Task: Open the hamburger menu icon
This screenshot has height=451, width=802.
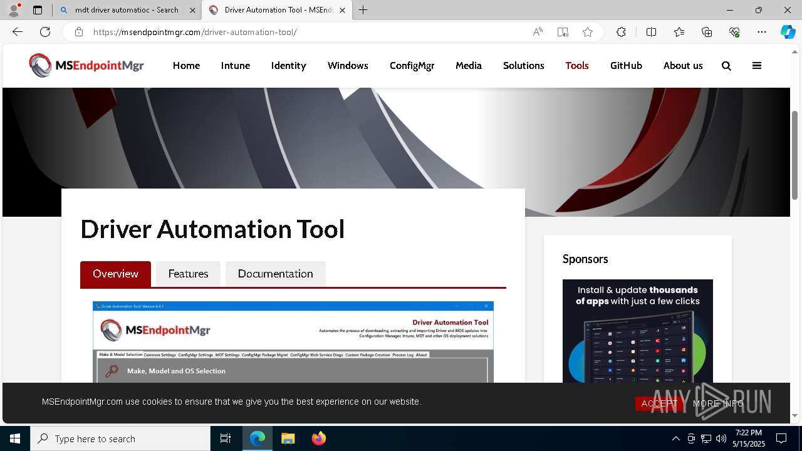Action: coord(757,66)
